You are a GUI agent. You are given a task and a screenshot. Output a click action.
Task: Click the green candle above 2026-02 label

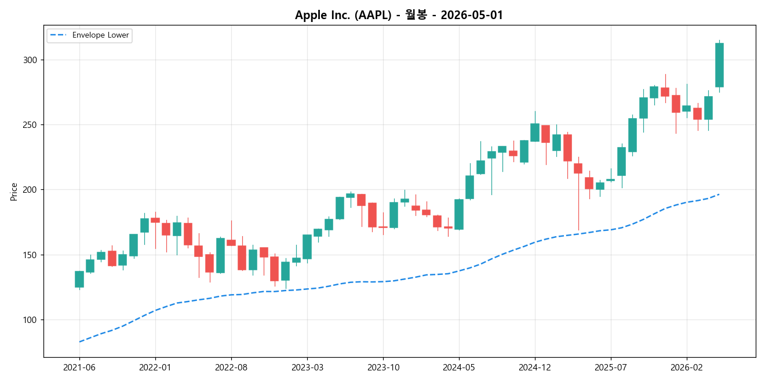click(687, 108)
